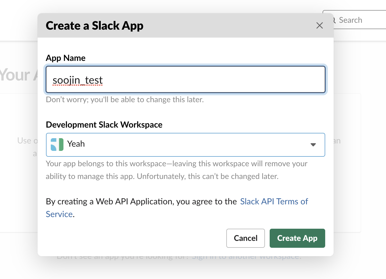Click the App Name input field
The image size is (386, 279).
click(x=186, y=79)
